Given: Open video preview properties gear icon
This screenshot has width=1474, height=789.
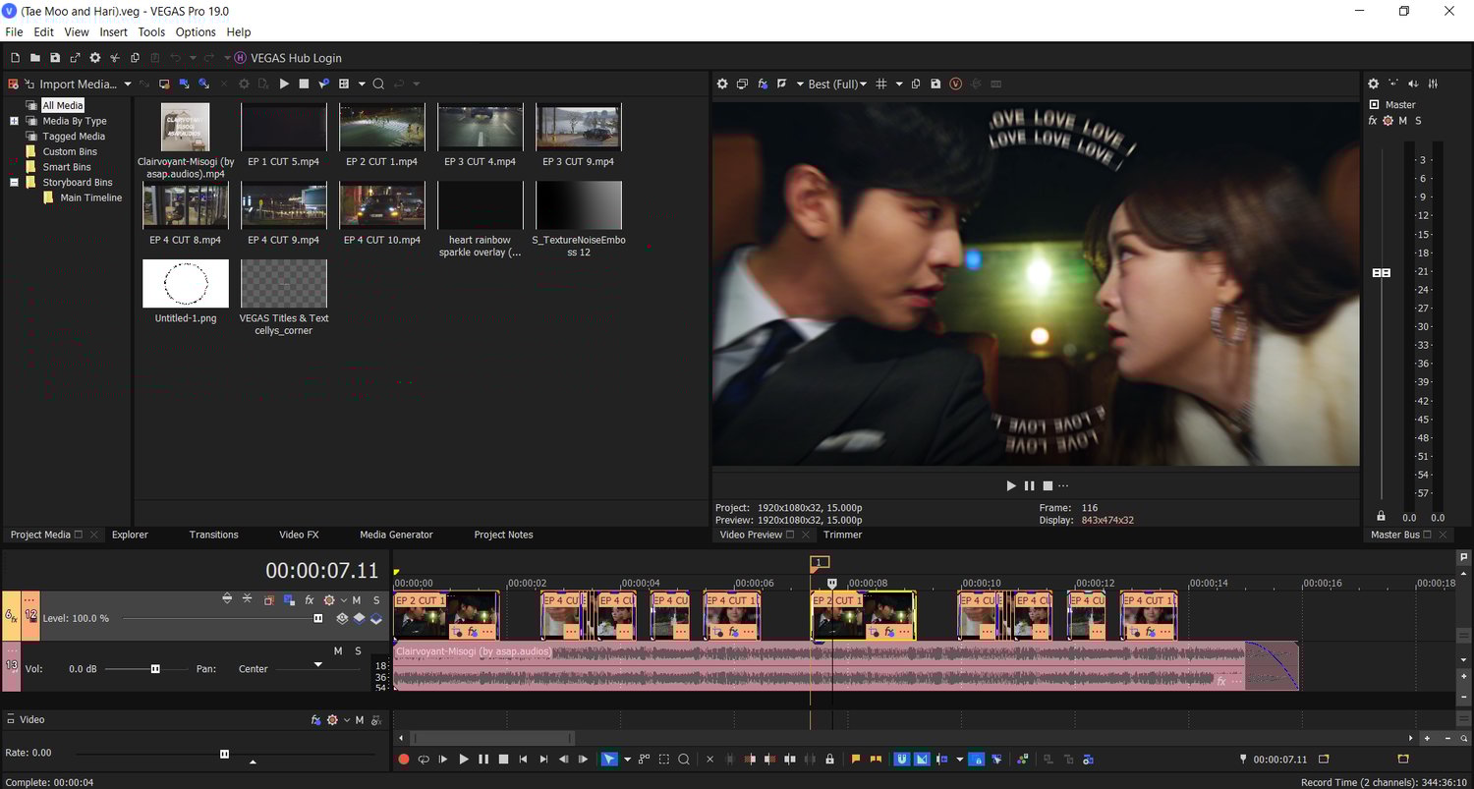Looking at the screenshot, I should (x=722, y=85).
